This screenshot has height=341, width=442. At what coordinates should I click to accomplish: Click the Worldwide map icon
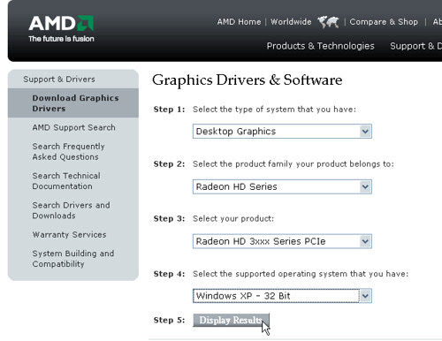[x=328, y=22]
